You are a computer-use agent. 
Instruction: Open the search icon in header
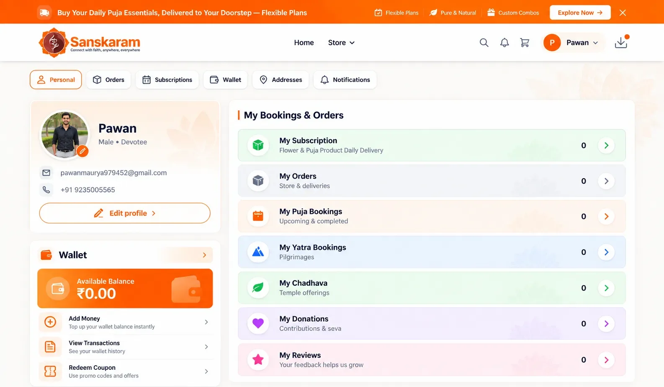pos(484,43)
